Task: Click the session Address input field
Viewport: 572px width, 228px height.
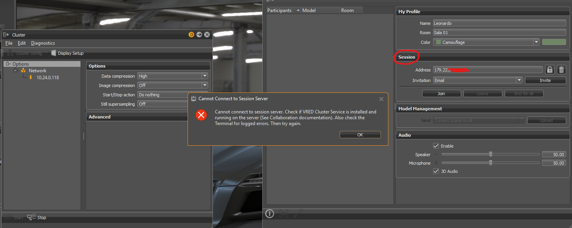Action: pos(488,70)
